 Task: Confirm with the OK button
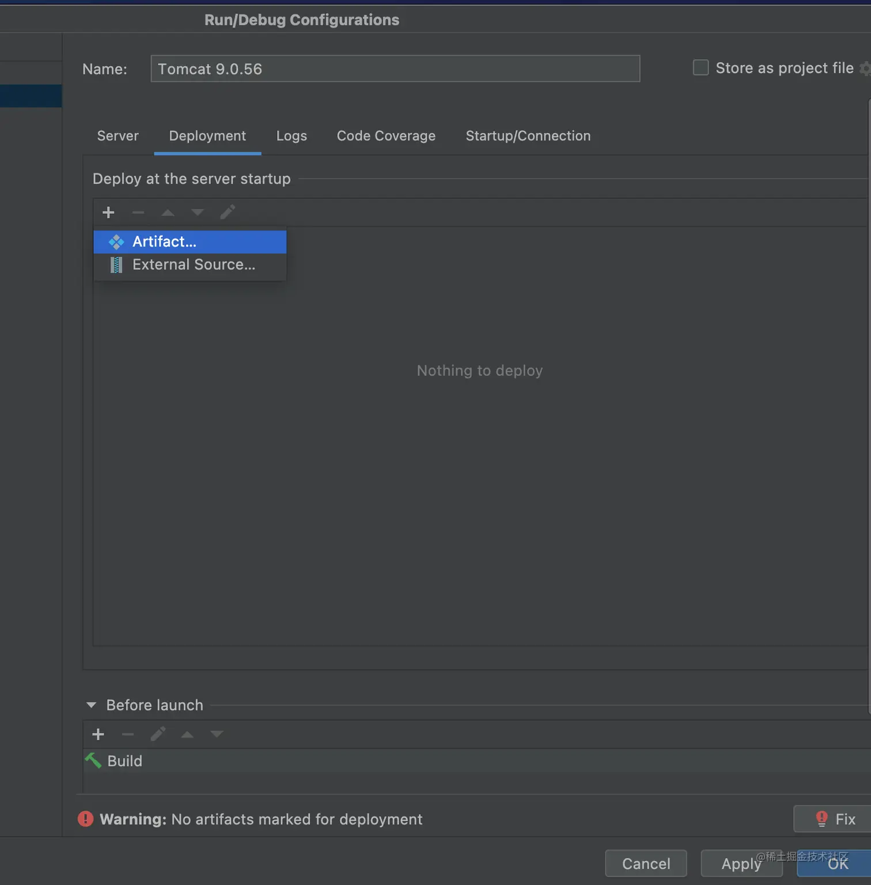click(x=835, y=864)
